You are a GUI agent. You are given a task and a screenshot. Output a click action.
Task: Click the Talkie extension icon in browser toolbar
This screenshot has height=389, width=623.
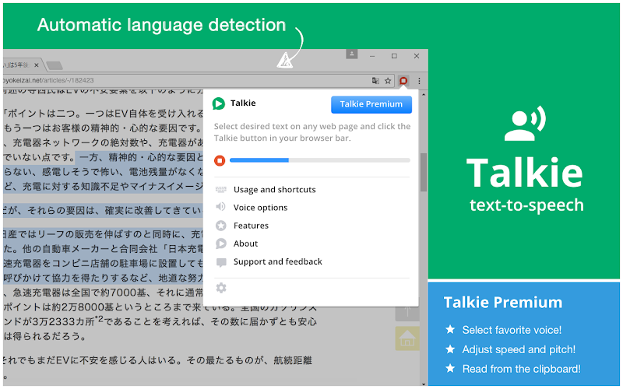pyautogui.click(x=403, y=81)
